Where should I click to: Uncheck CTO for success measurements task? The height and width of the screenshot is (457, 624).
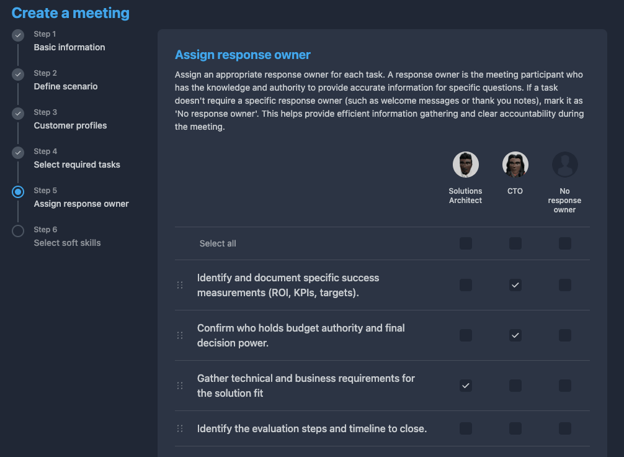coord(515,285)
